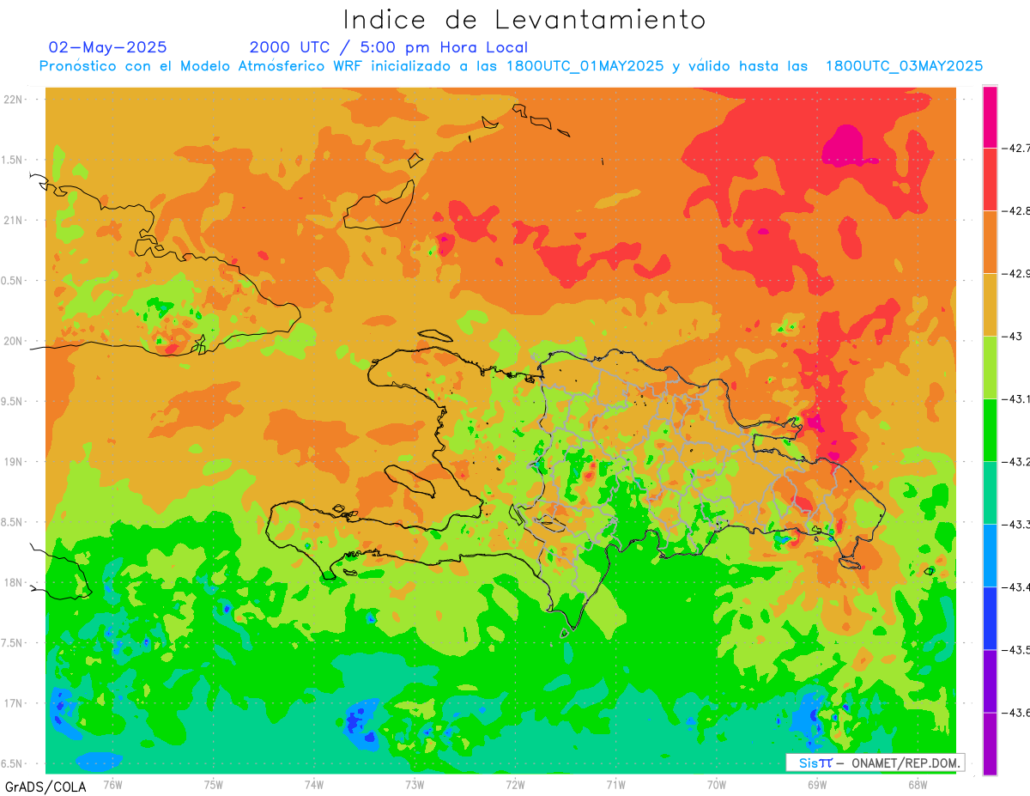The image size is (1030, 796).
Task: Pick the teal swatch between -43.2 and -43.3
Action: [x=990, y=492]
